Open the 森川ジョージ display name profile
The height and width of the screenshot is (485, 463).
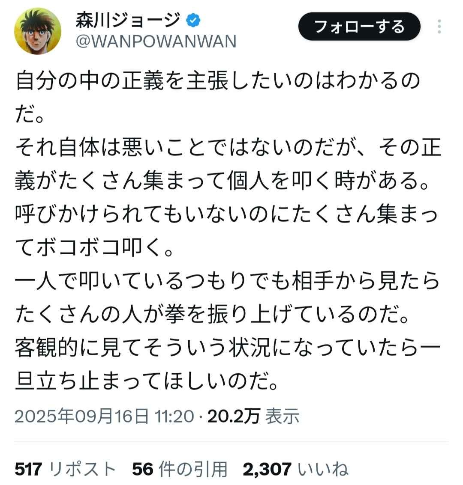click(x=128, y=20)
